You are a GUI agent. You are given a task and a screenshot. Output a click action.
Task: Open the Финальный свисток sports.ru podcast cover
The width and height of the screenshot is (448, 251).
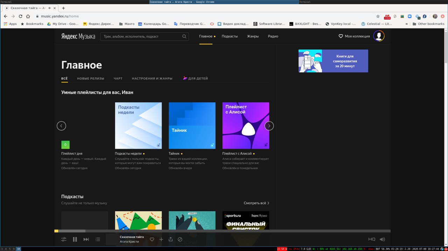[246, 220]
